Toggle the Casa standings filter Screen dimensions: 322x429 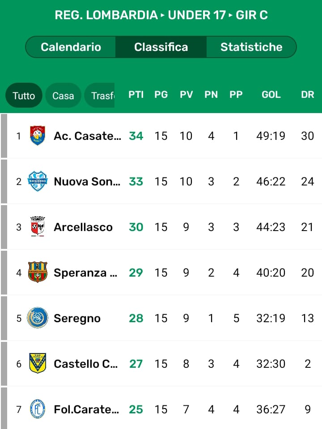tap(63, 95)
